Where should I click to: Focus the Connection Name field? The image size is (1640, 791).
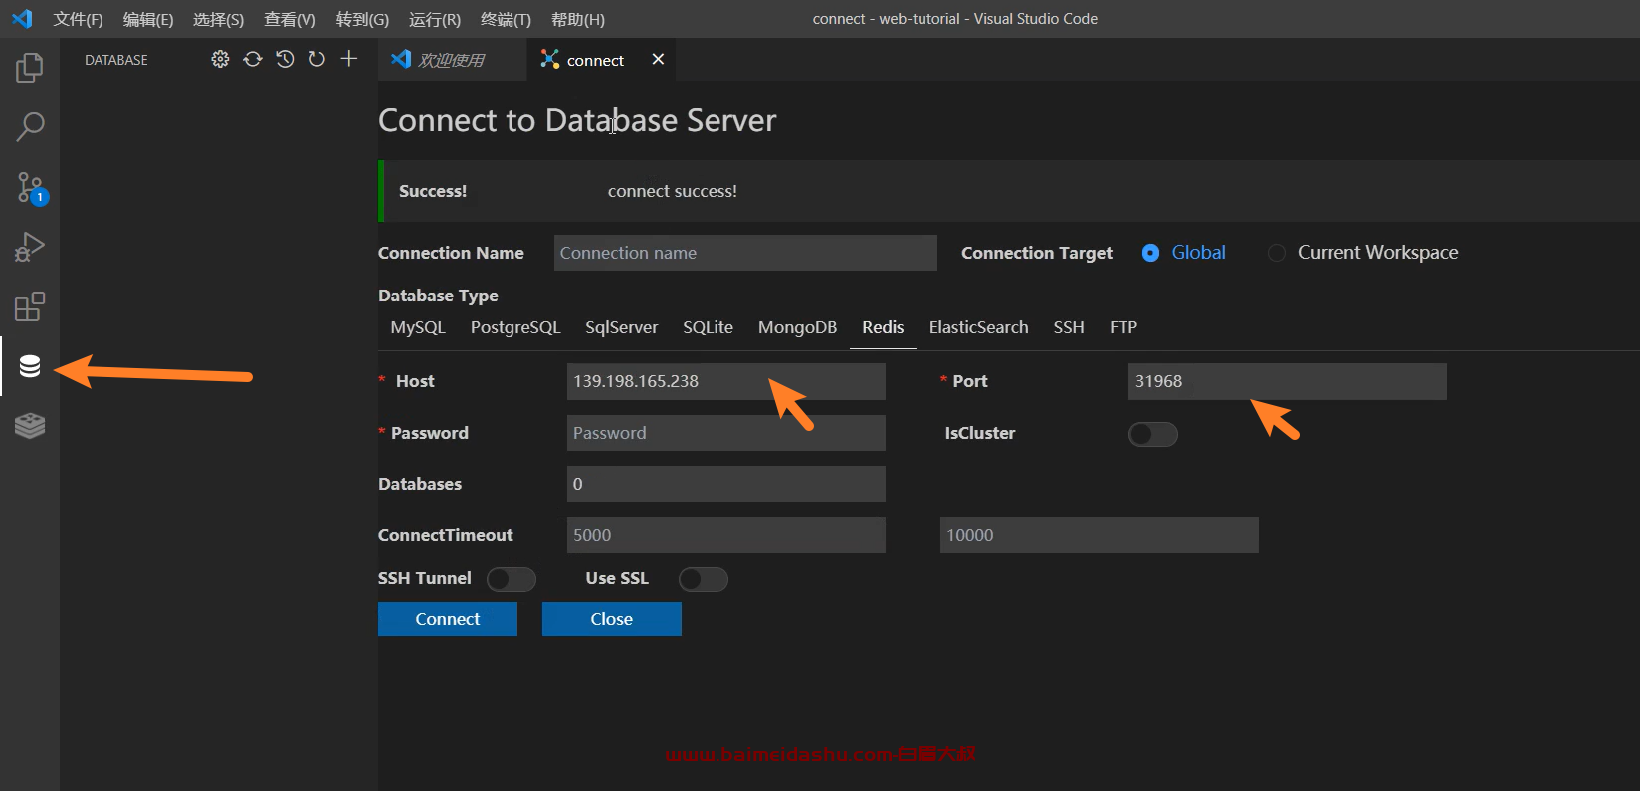(x=745, y=253)
